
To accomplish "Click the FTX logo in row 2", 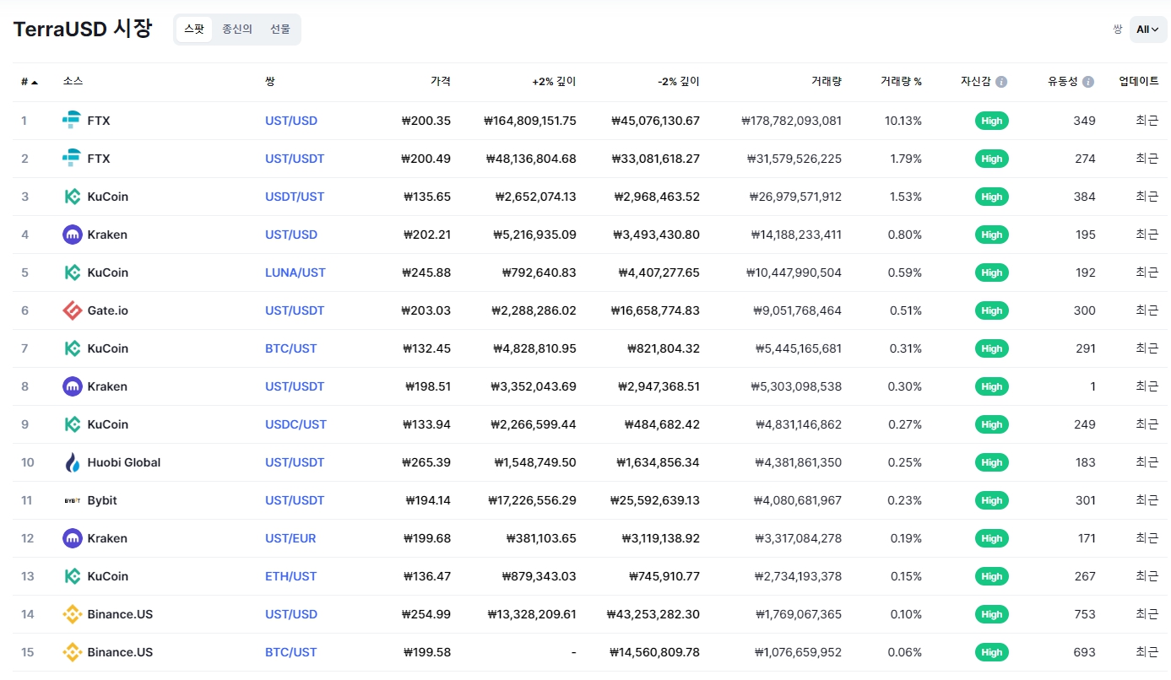I will pos(72,159).
